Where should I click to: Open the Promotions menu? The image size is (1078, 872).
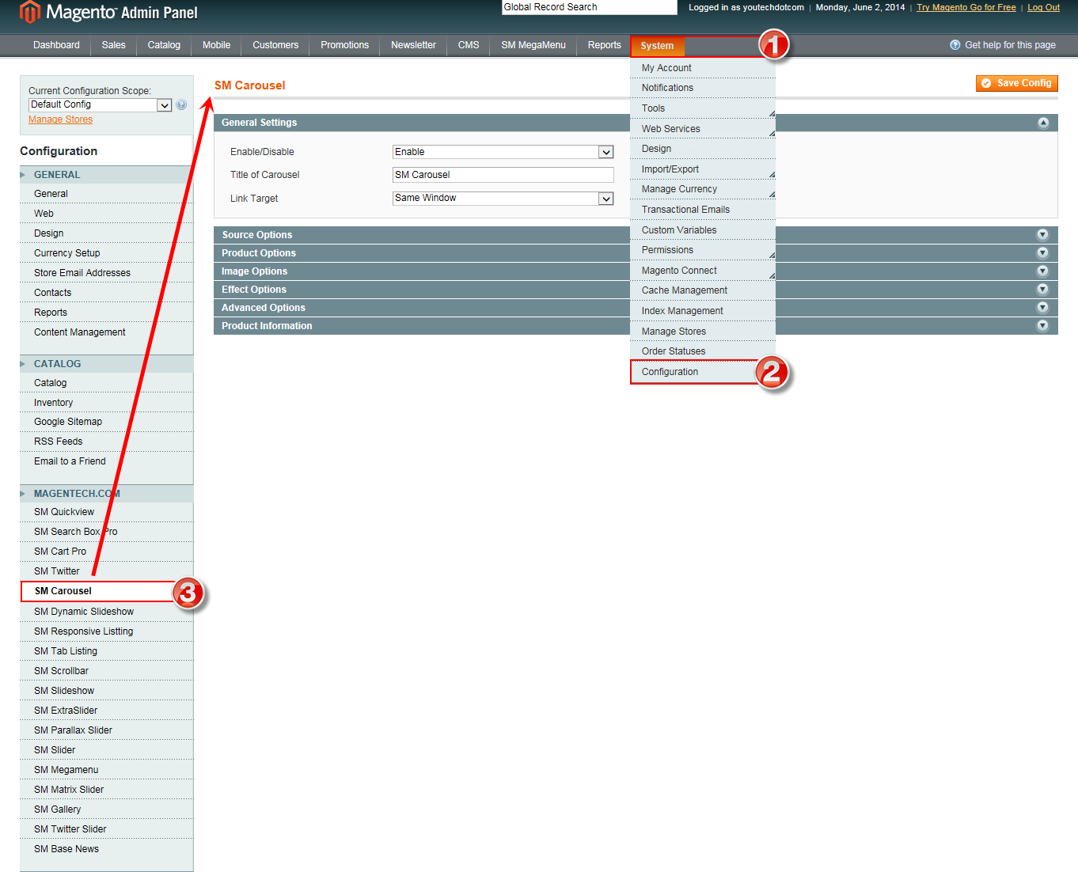click(345, 45)
